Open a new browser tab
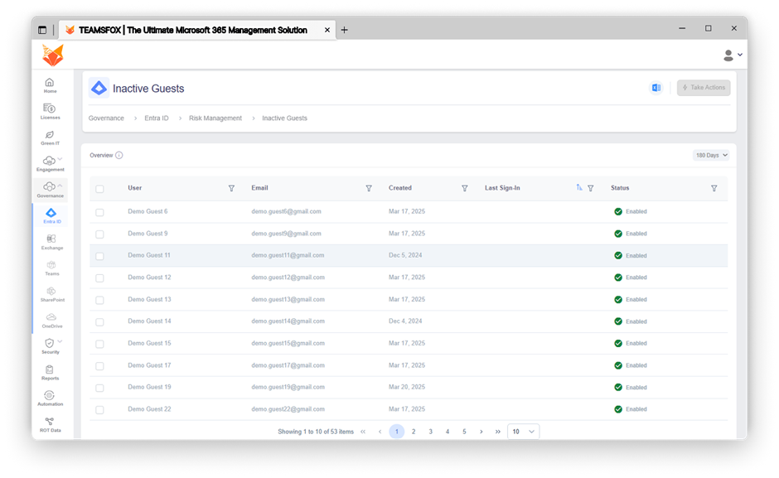This screenshot has height=478, width=779. click(x=344, y=30)
